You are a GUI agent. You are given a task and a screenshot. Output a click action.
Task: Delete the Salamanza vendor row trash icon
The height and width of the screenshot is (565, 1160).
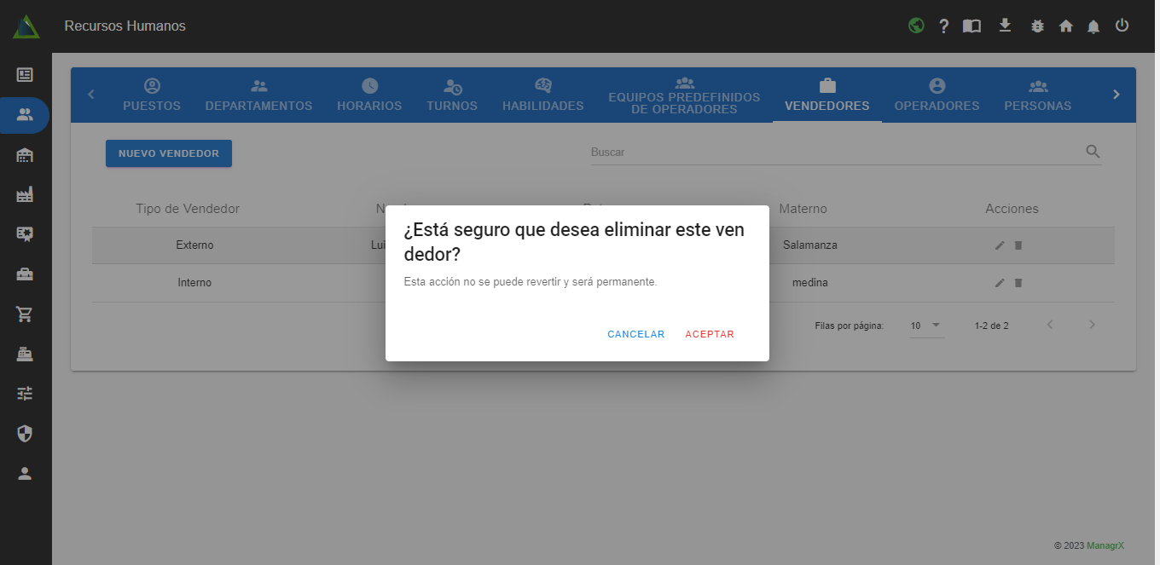[1018, 245]
